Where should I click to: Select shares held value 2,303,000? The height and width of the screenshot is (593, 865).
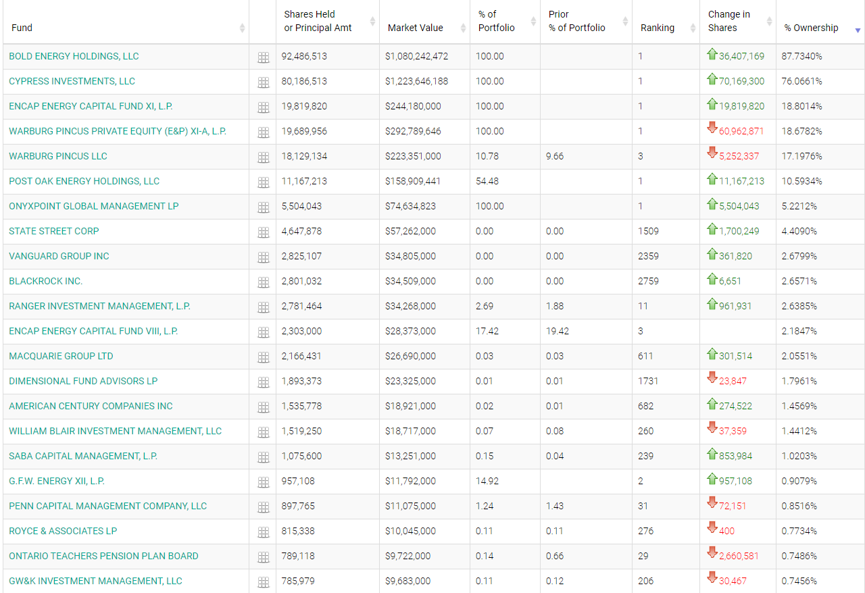coord(301,331)
